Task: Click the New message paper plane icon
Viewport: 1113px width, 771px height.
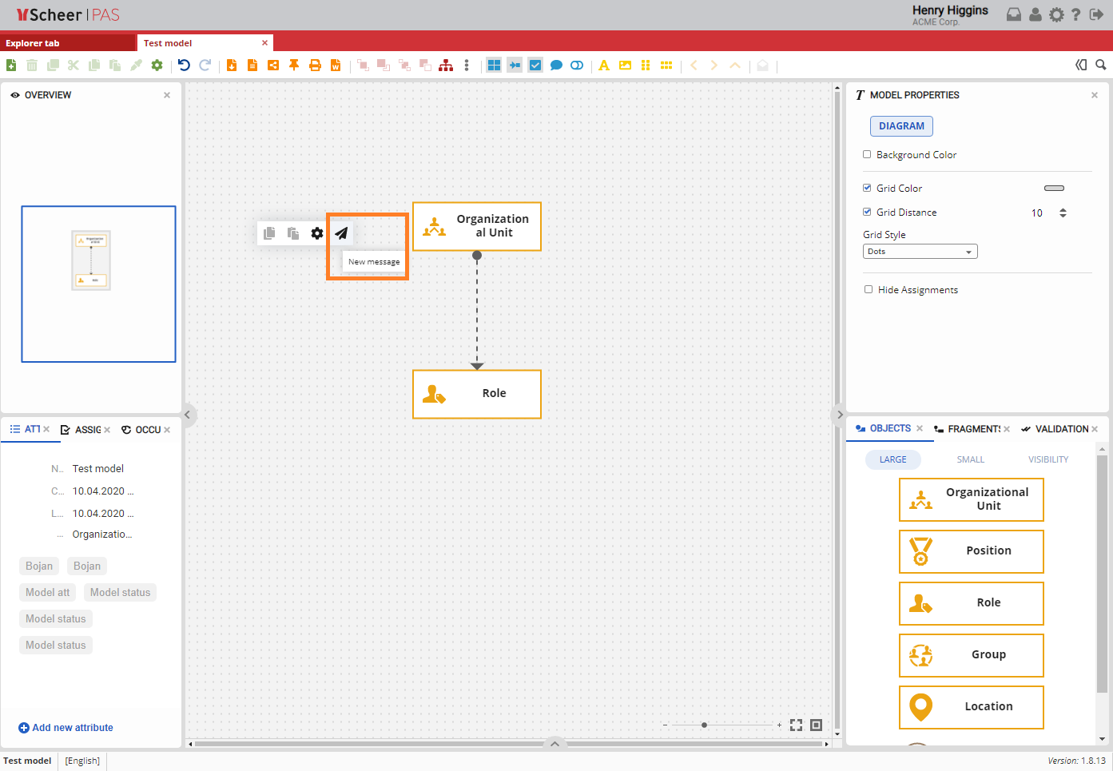Action: (x=341, y=233)
